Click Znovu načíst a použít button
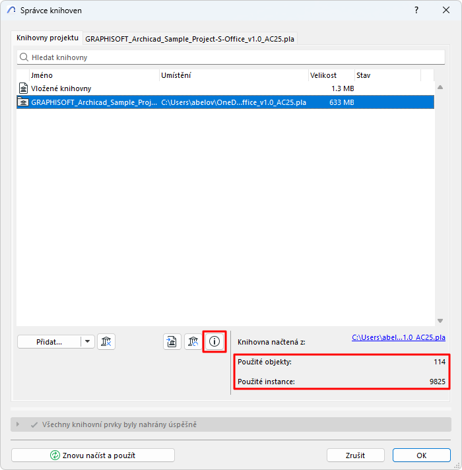462x470 pixels. click(93, 455)
